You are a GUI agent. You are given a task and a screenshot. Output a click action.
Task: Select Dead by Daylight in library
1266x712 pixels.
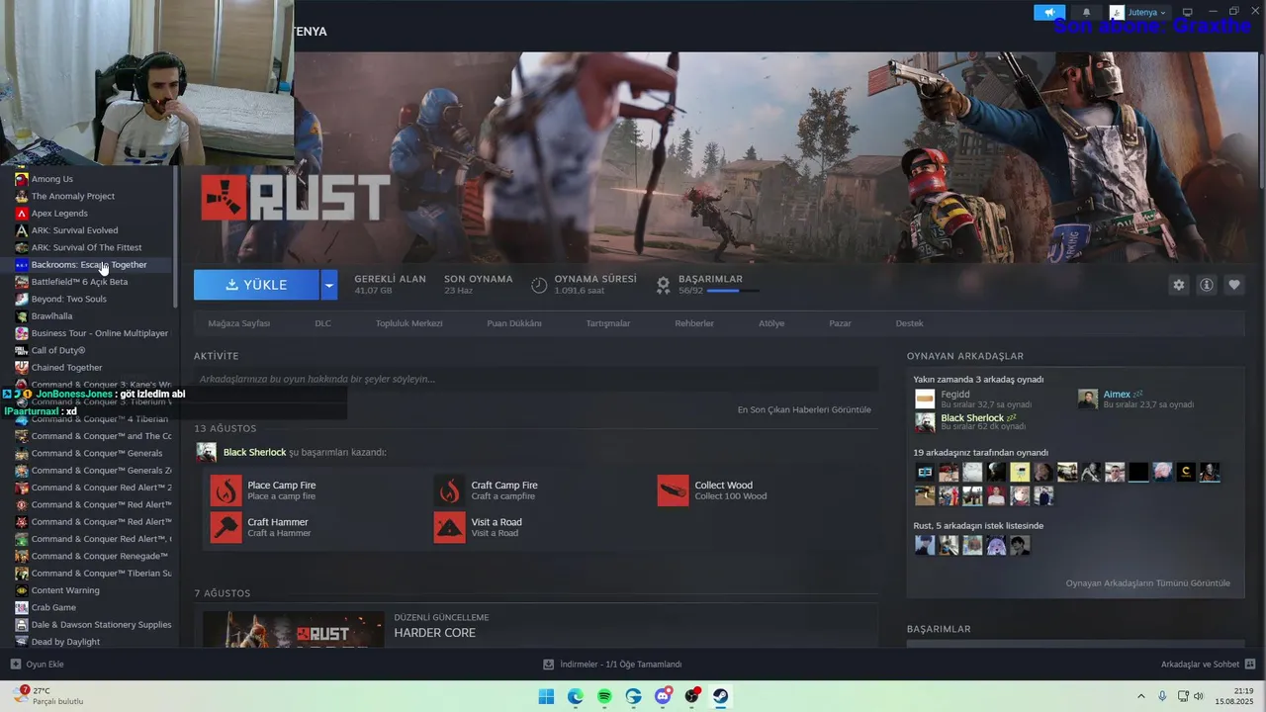(x=65, y=642)
